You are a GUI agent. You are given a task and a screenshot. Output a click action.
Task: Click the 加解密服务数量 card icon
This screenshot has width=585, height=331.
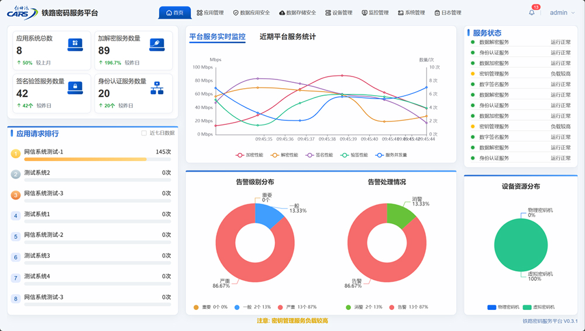pos(156,43)
